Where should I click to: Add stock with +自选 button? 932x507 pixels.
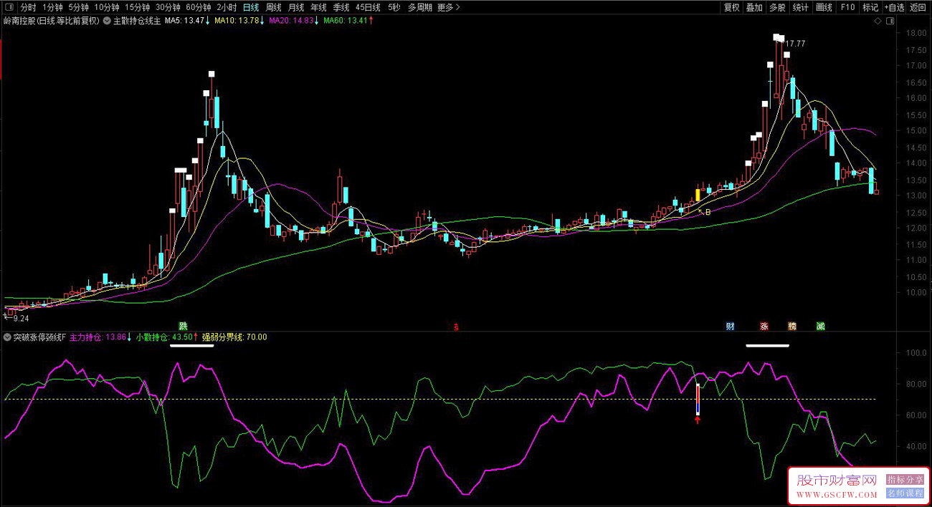pos(894,8)
